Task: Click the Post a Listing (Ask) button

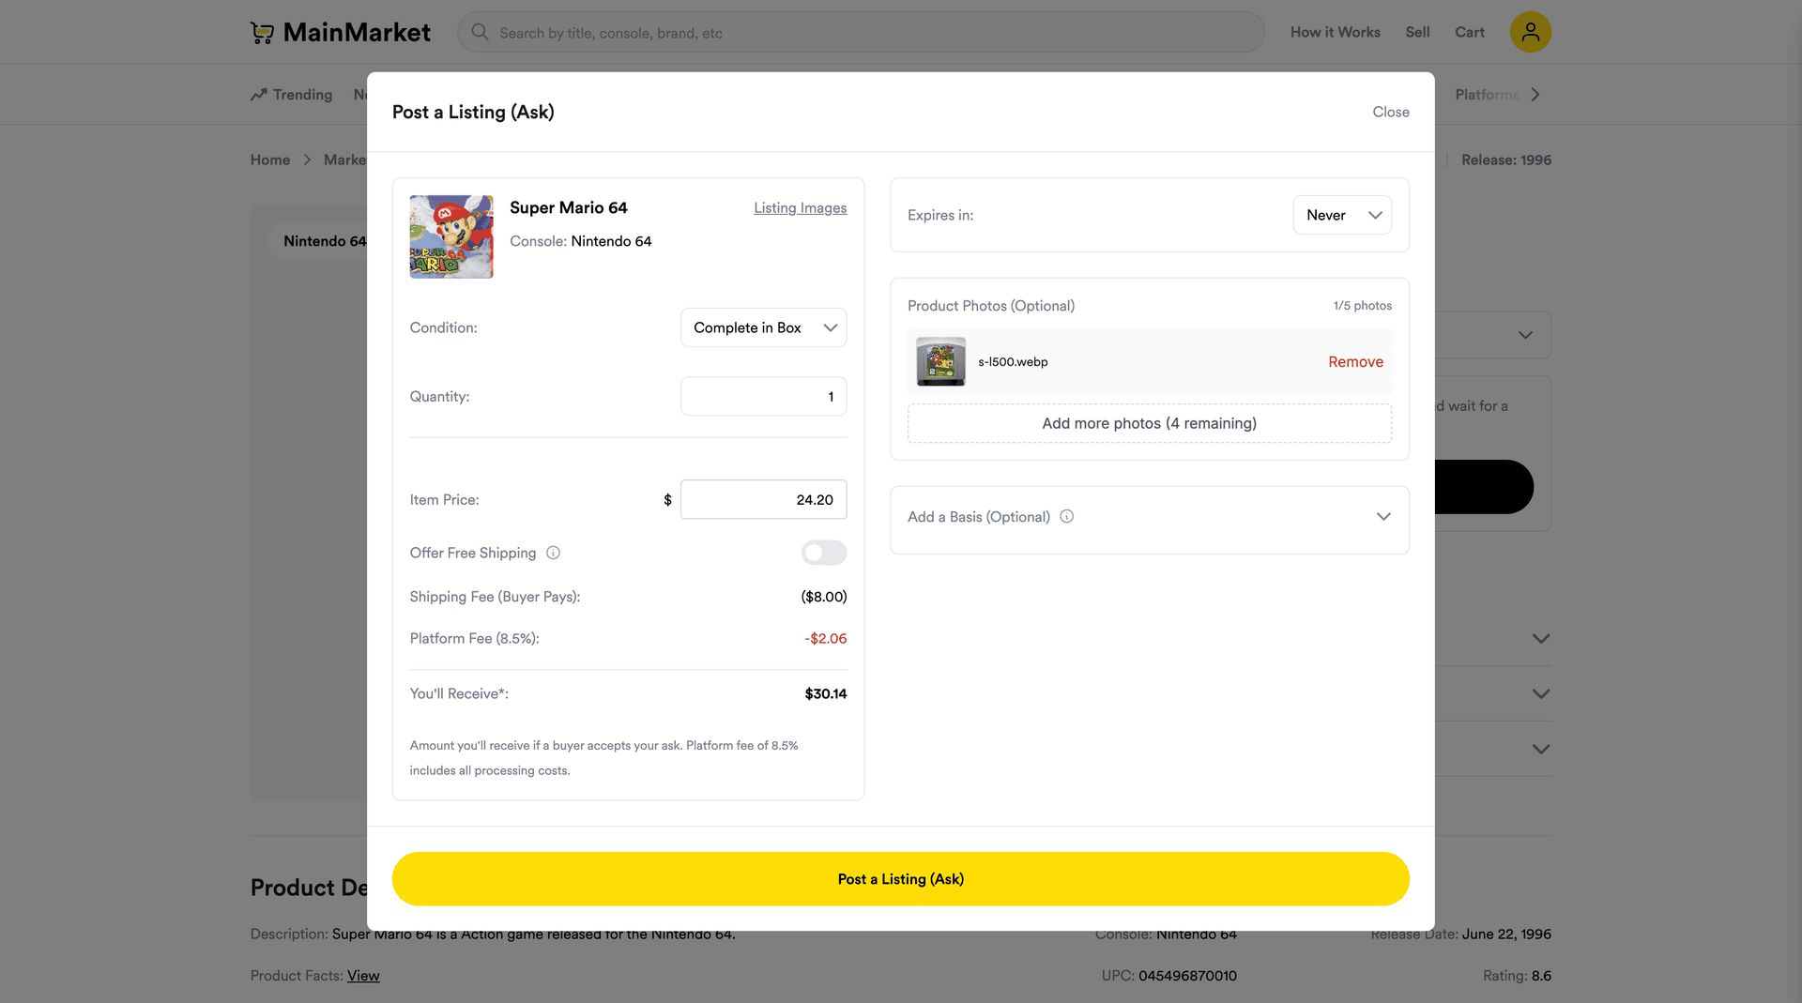Action: [900, 878]
